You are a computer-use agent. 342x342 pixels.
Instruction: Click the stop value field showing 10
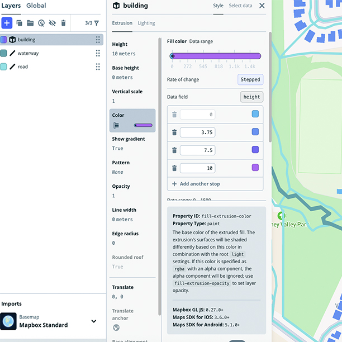(x=198, y=168)
